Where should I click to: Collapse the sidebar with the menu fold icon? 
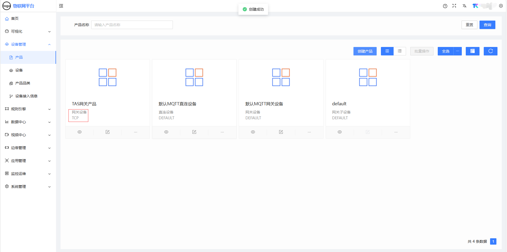(x=61, y=6)
